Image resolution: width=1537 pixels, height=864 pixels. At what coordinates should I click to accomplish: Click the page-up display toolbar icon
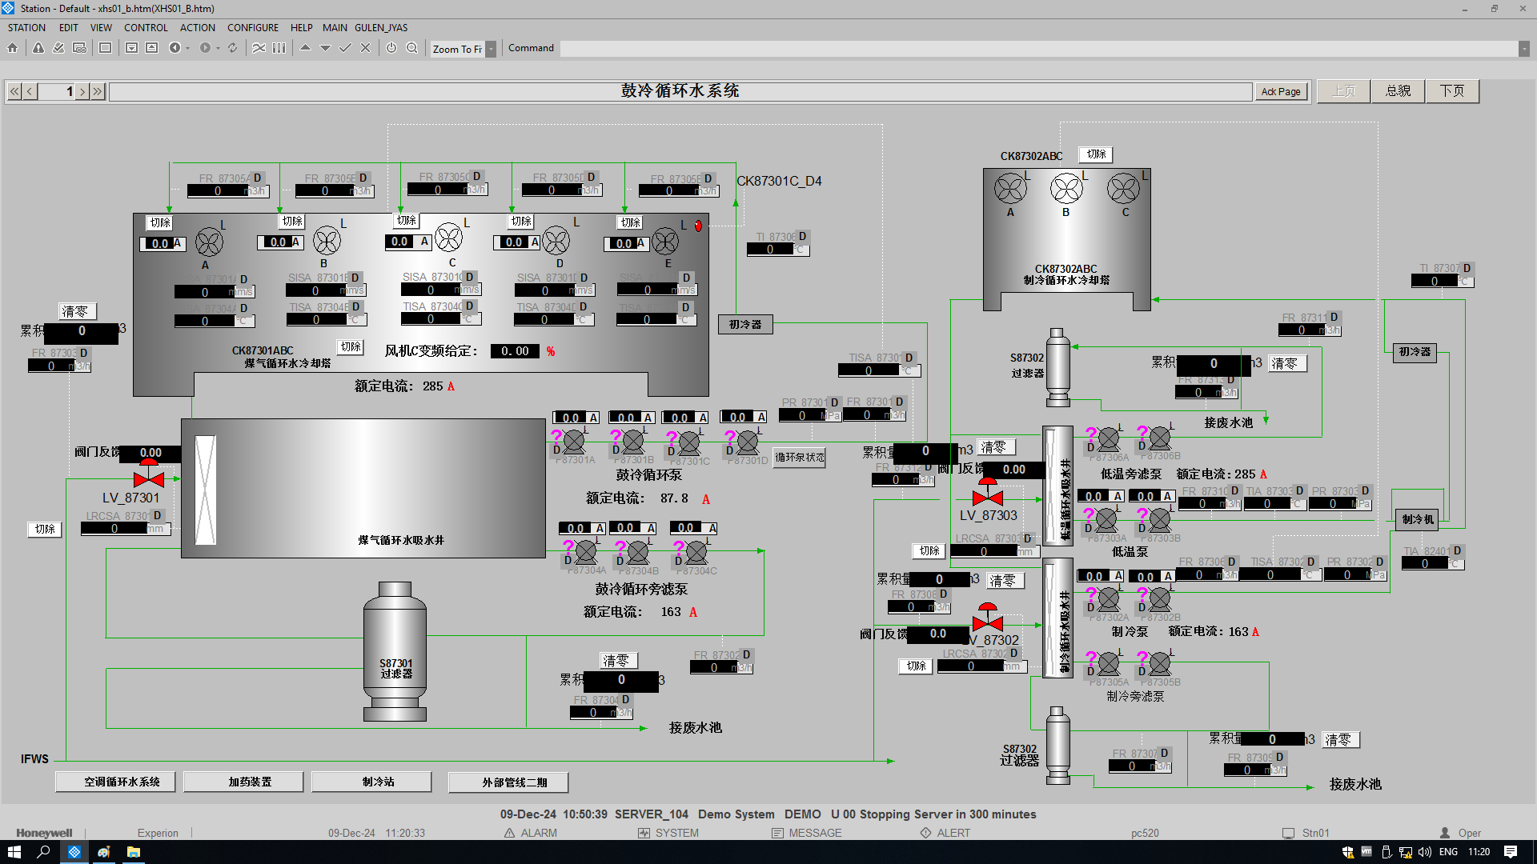tap(151, 48)
